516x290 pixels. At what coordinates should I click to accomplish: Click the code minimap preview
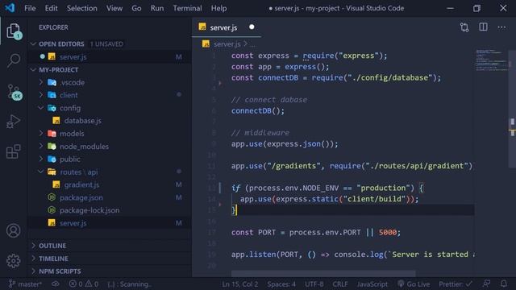click(492, 60)
